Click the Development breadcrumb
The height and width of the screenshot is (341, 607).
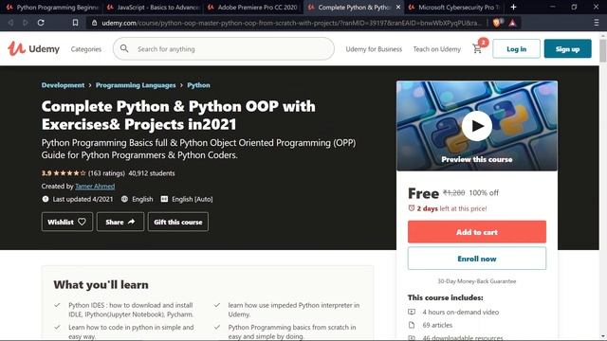(63, 85)
